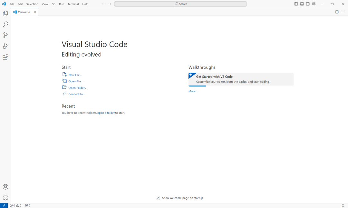348x208 pixels.
Task: Click the Search command center box
Action: pyautogui.click(x=180, y=4)
